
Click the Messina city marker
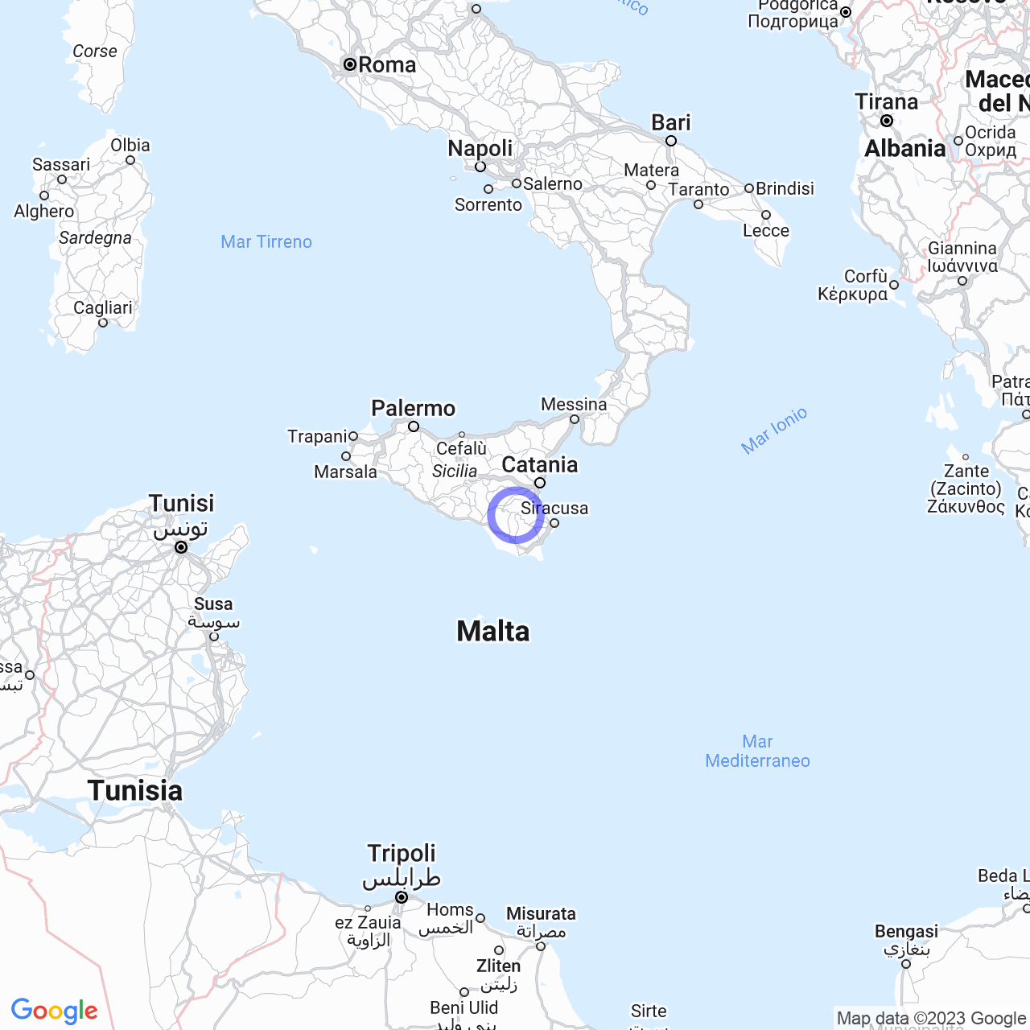[575, 419]
